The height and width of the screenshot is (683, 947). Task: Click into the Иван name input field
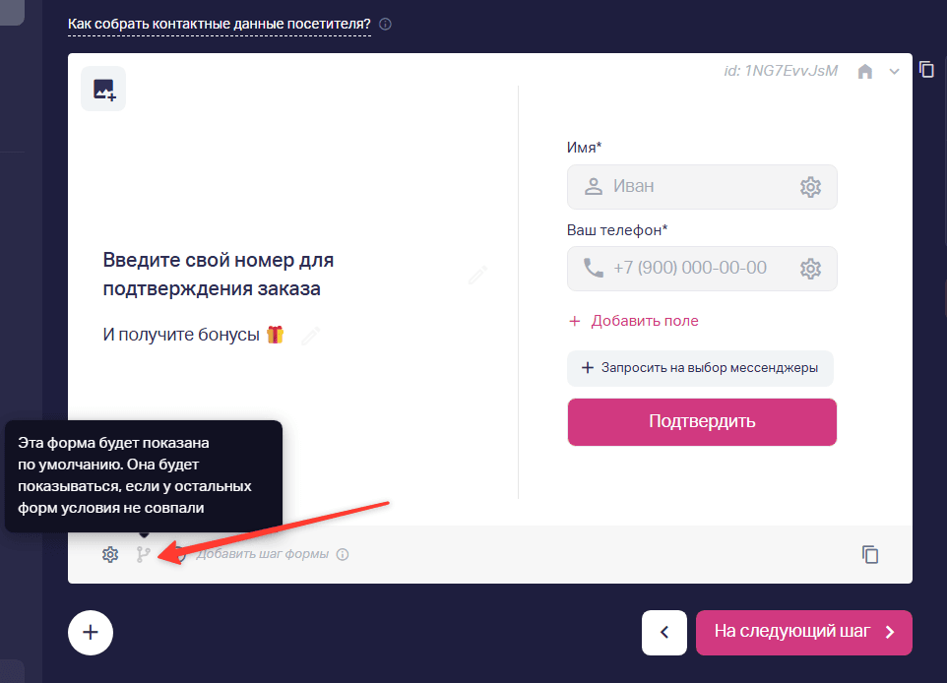[702, 187]
